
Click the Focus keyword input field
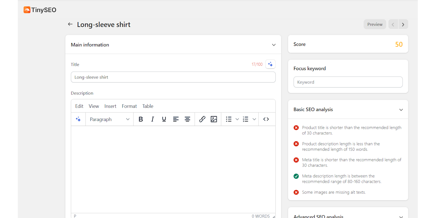pos(348,82)
